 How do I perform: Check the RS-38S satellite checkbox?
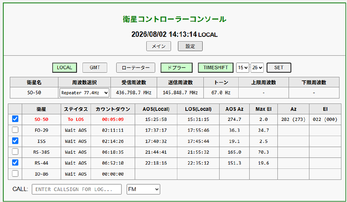[15, 152]
